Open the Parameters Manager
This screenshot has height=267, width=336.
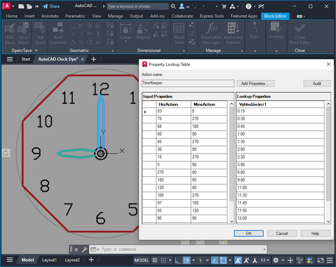211,34
